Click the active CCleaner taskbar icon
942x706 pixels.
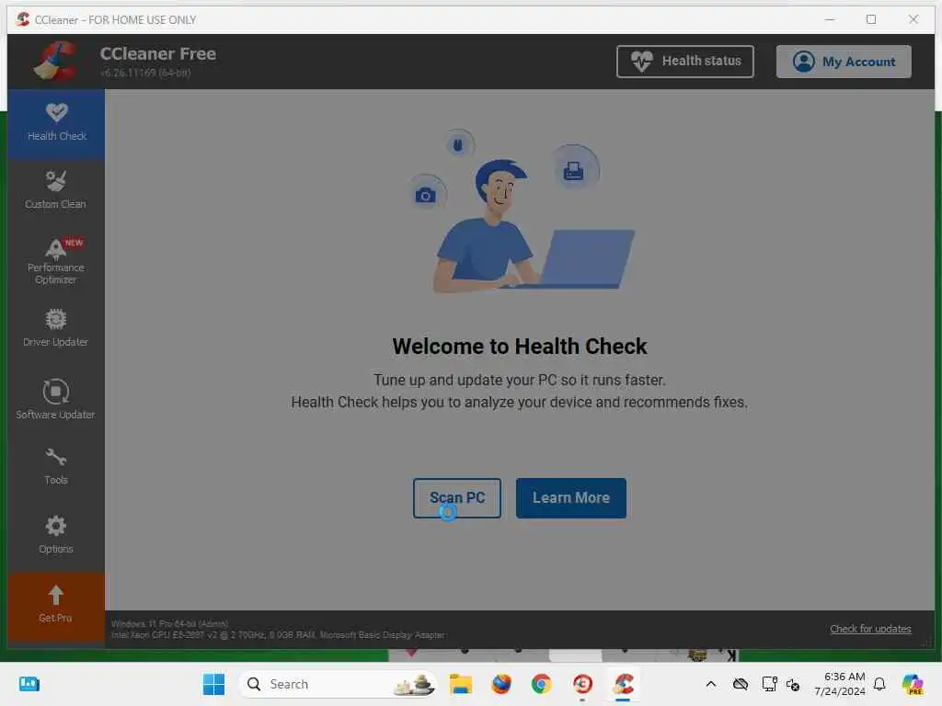pyautogui.click(x=623, y=684)
